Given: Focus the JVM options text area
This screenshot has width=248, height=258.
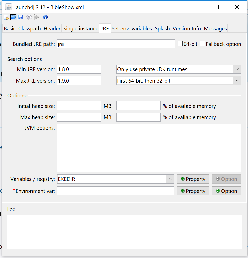Looking at the screenshot, I should click(x=149, y=148).
